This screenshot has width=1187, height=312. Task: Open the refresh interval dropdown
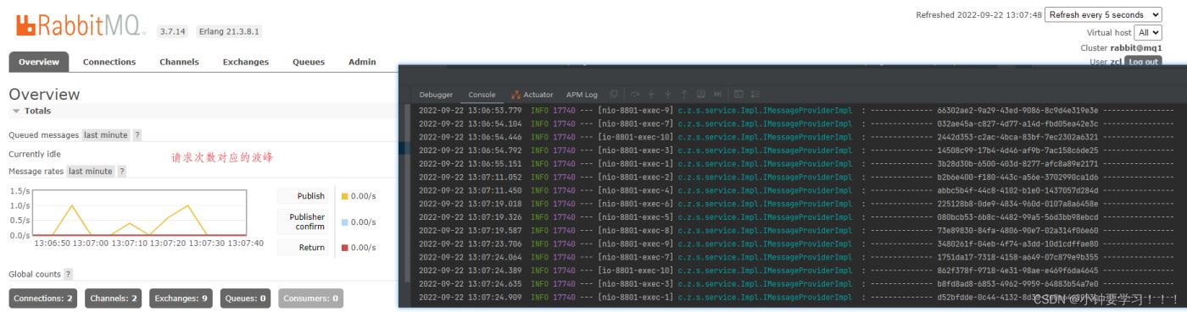coord(1104,15)
